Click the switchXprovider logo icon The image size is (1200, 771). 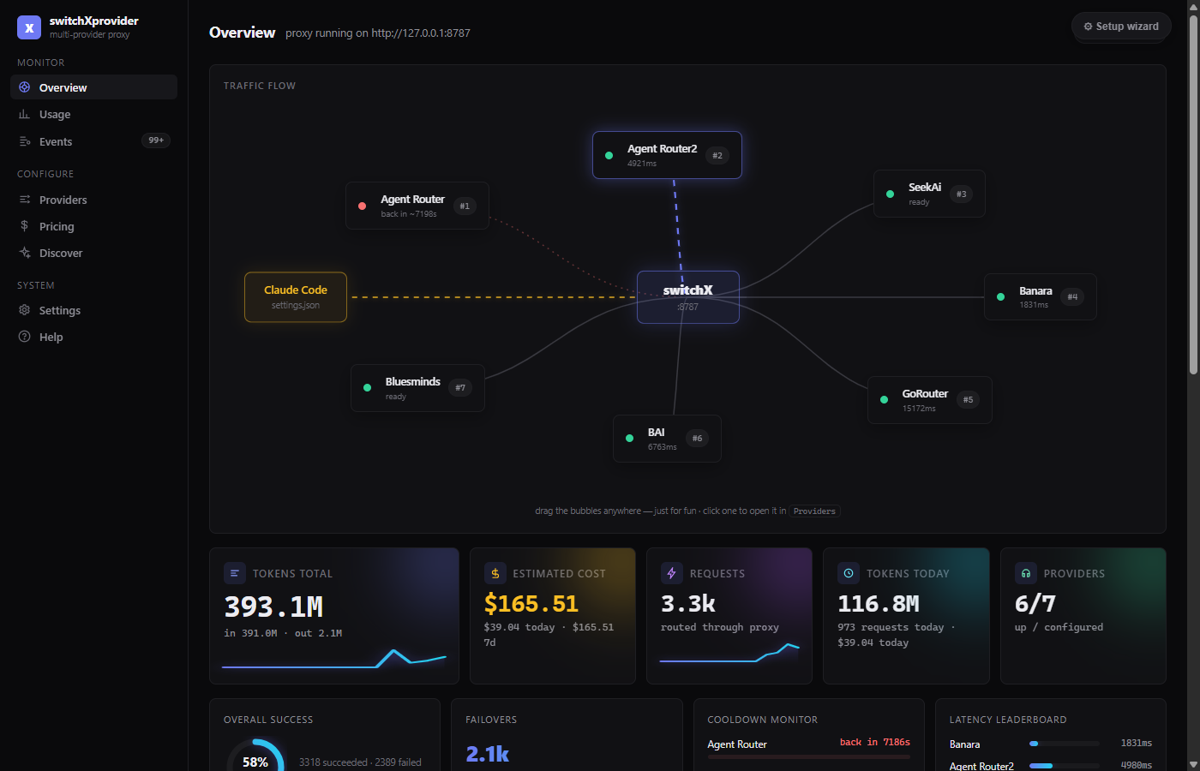(29, 27)
